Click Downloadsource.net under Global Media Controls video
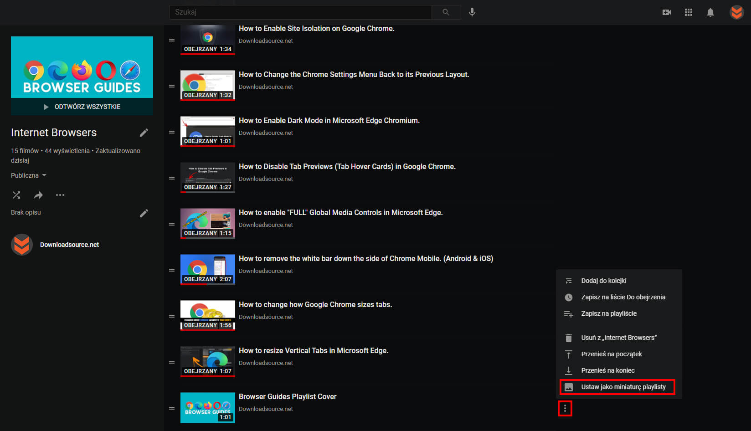The image size is (751, 431). [266, 225]
